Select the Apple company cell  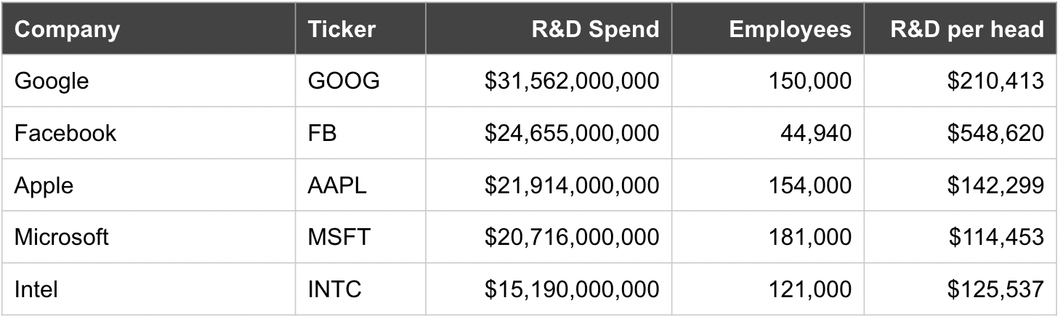point(44,185)
